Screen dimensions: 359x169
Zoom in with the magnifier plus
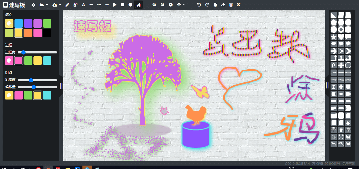[155, 5]
